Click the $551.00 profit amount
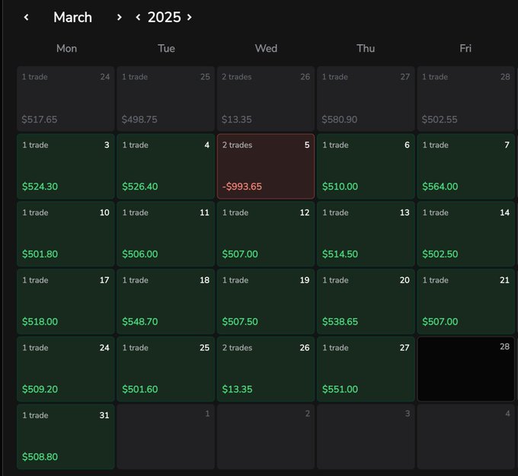 [x=340, y=389]
